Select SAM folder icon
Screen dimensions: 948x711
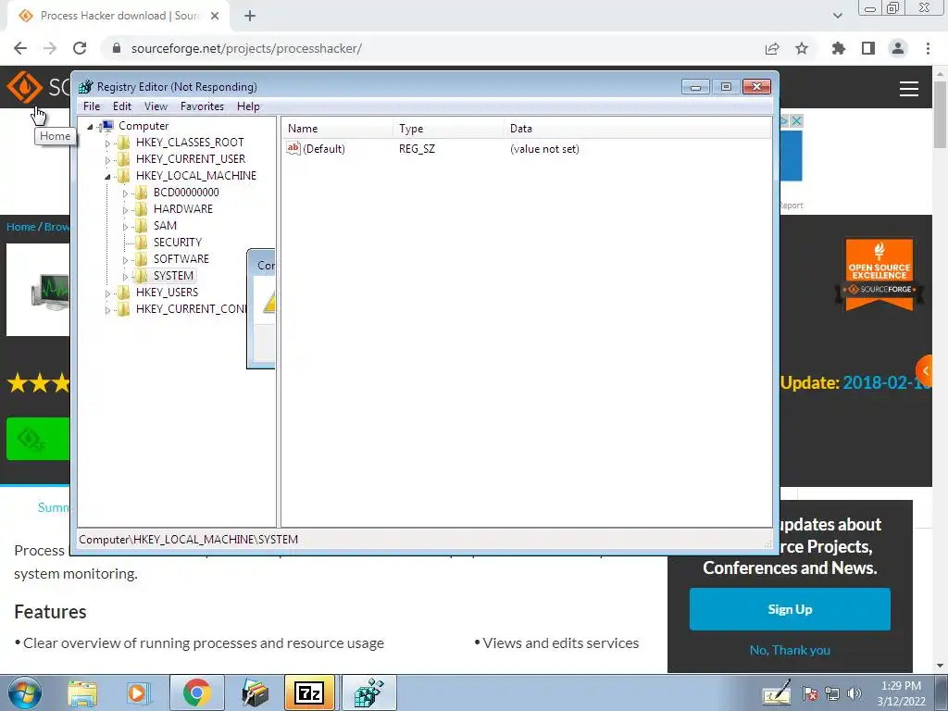[x=141, y=226]
